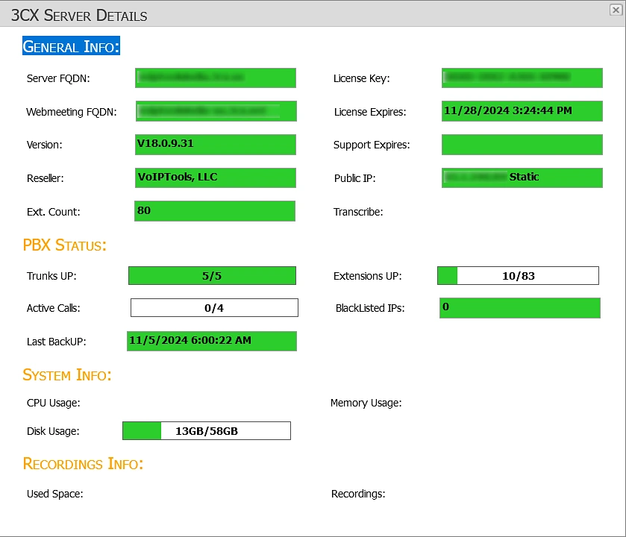Click the Trunks UP 5/5 bar
The image size is (626, 537).
(x=212, y=276)
